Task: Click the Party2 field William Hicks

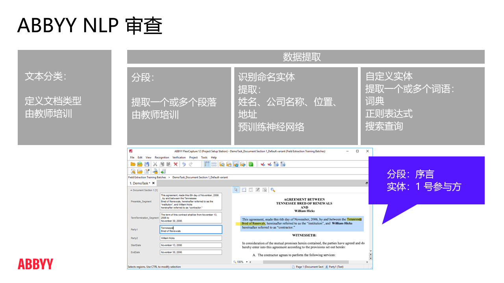Action: (x=191, y=238)
